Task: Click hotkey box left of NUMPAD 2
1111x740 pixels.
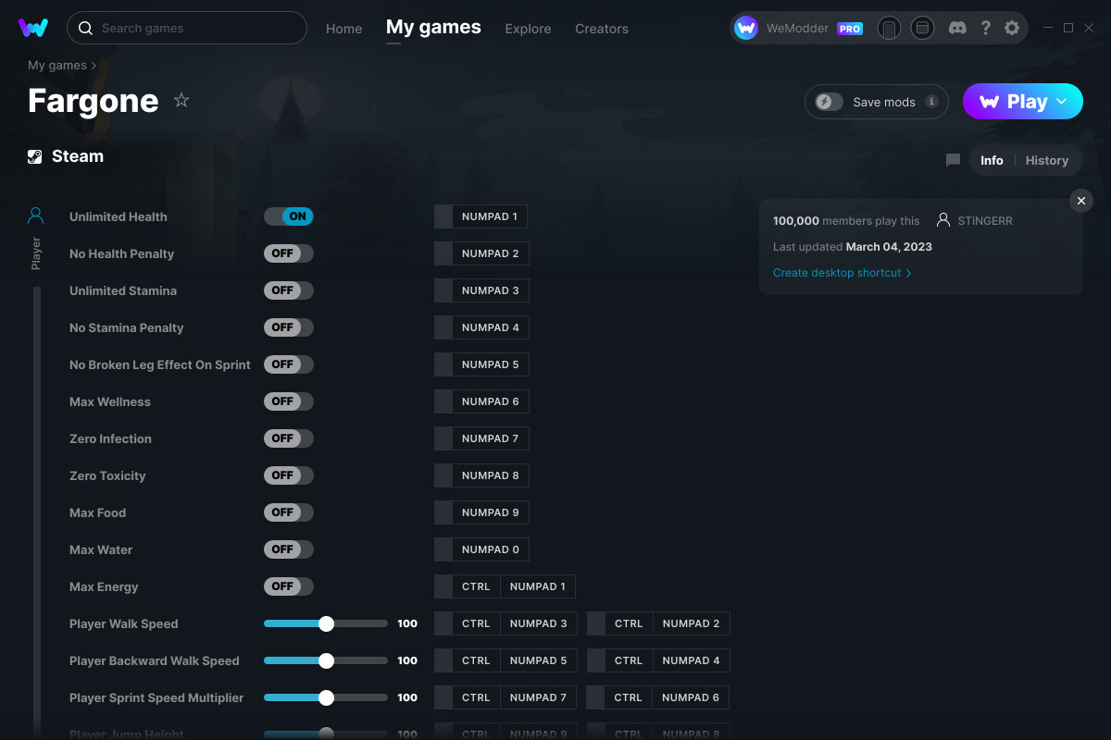Action: [x=443, y=253]
